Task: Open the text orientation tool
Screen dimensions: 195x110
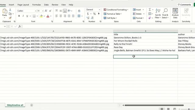Action: [x=69, y=11]
